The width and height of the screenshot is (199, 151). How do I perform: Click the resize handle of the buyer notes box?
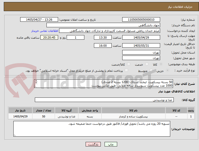15,135
